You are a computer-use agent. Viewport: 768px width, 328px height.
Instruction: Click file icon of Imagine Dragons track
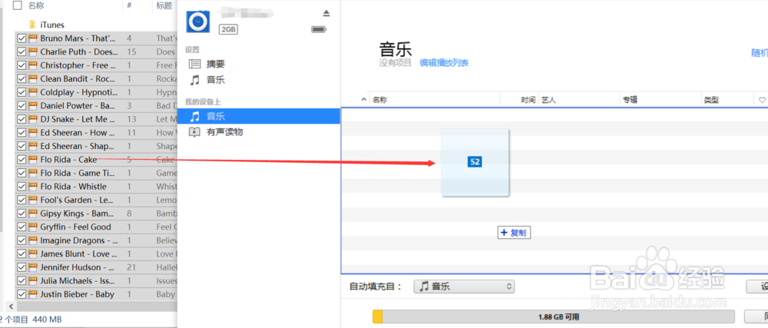pyautogui.click(x=33, y=240)
